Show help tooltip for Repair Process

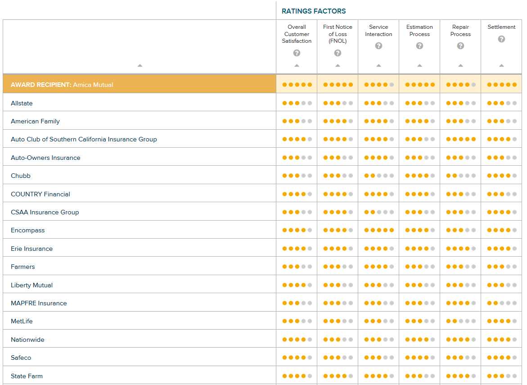[460, 46]
